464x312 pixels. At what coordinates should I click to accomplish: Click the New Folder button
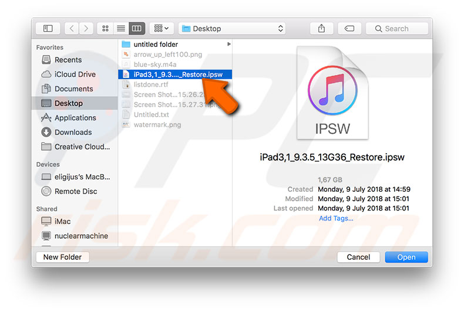[62, 257]
